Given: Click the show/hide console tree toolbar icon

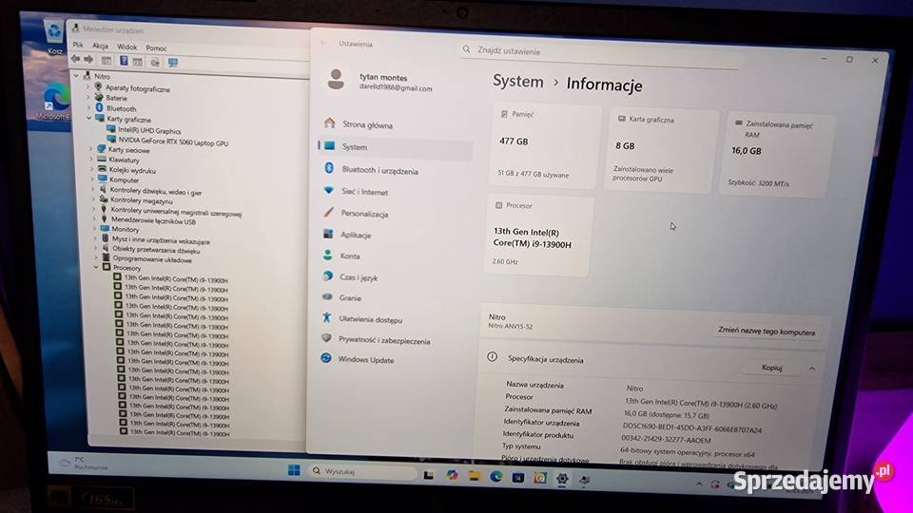Looking at the screenshot, I should tap(107, 60).
